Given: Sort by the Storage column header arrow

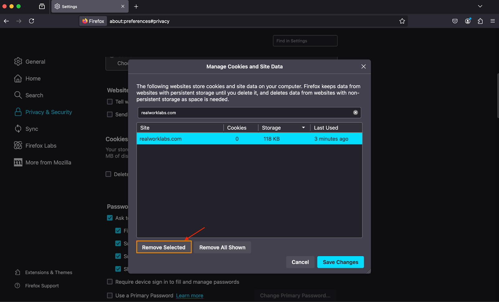Looking at the screenshot, I should coord(303,127).
